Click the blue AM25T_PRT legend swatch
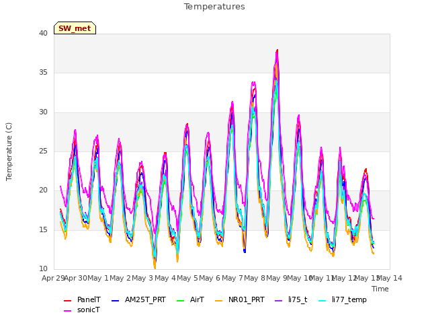This screenshot has width=430, height=323. tap(115, 301)
